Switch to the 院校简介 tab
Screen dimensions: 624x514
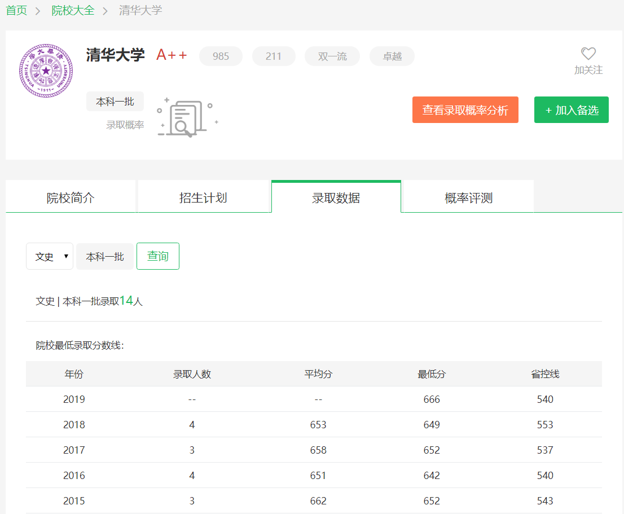71,197
